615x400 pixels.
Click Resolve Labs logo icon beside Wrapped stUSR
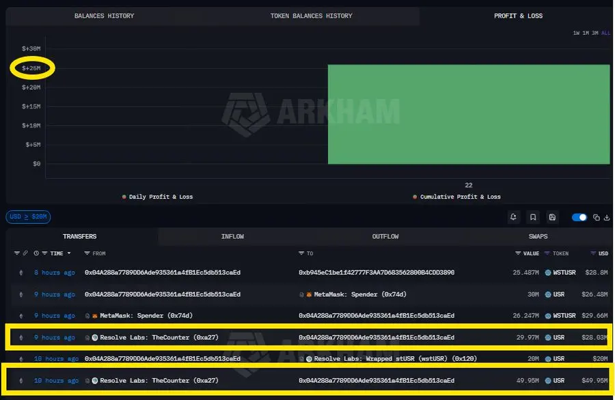tap(309, 359)
